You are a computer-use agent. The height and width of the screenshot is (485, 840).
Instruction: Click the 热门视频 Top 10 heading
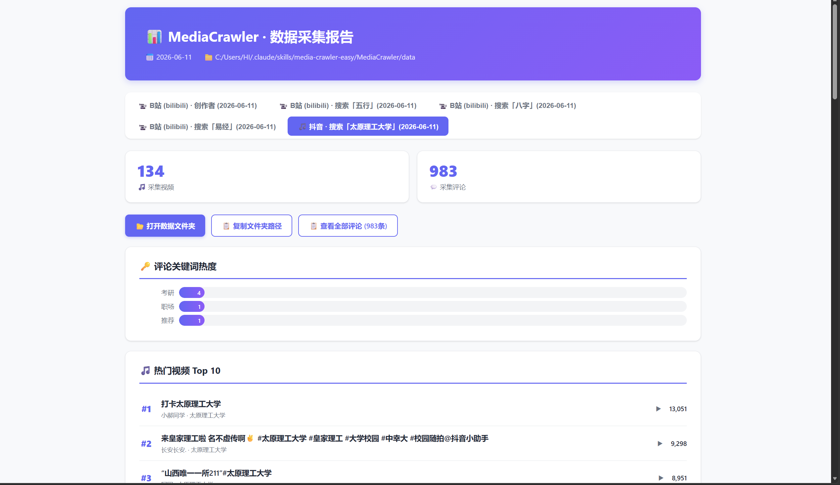[x=187, y=371]
